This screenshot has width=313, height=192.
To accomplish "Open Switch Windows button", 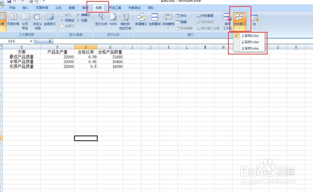I will coord(239,21).
